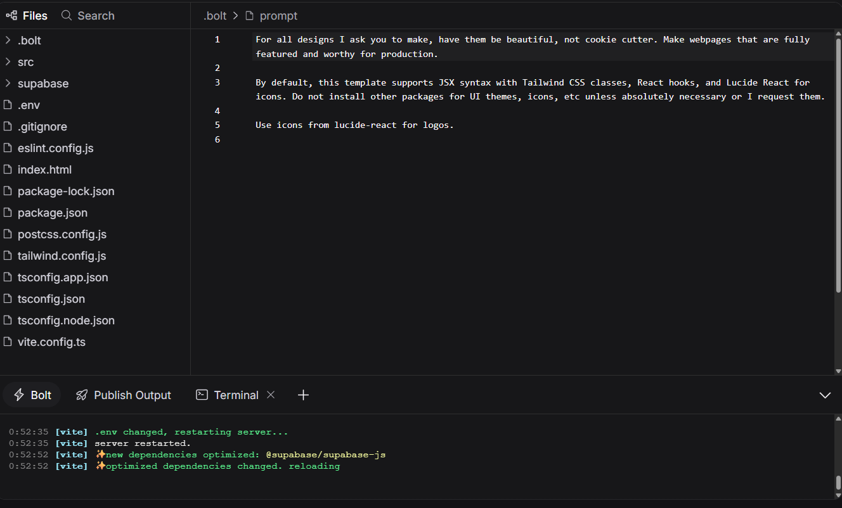Click text "For all designs I ask you"
Image resolution: width=842 pixels, height=508 pixels.
click(x=321, y=39)
